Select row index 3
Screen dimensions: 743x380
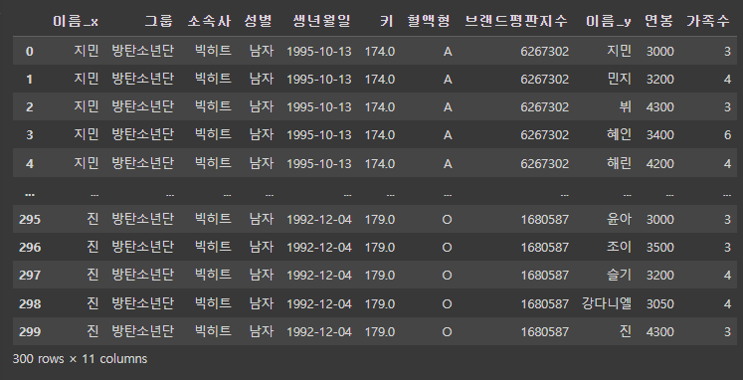click(x=30, y=135)
